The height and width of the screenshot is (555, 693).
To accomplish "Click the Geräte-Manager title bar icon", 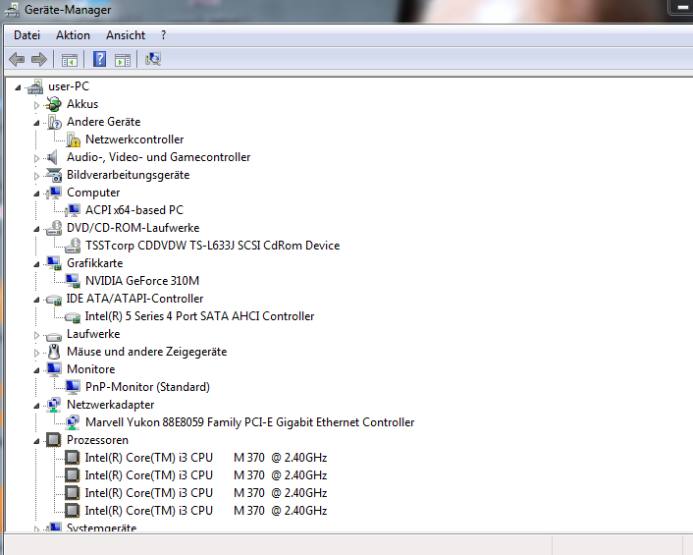I will click(12, 10).
